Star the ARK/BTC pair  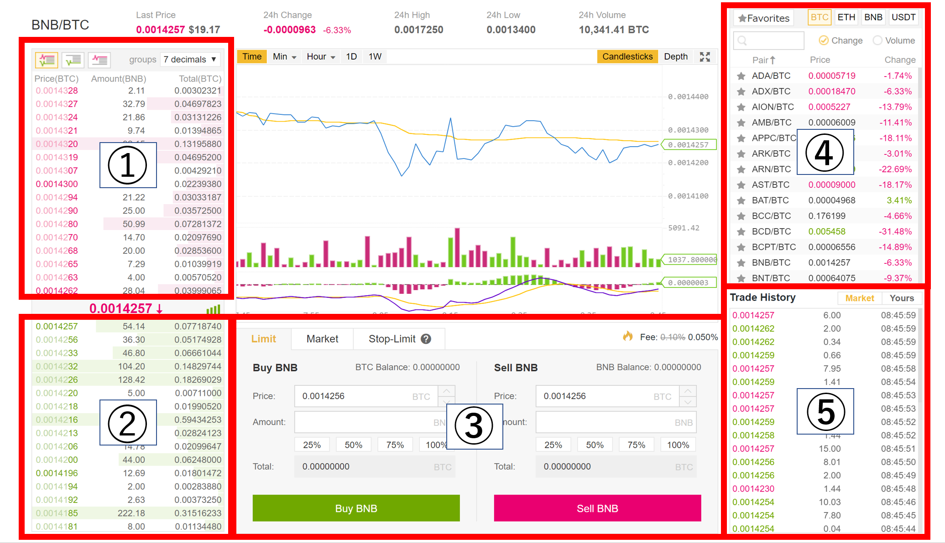(741, 154)
